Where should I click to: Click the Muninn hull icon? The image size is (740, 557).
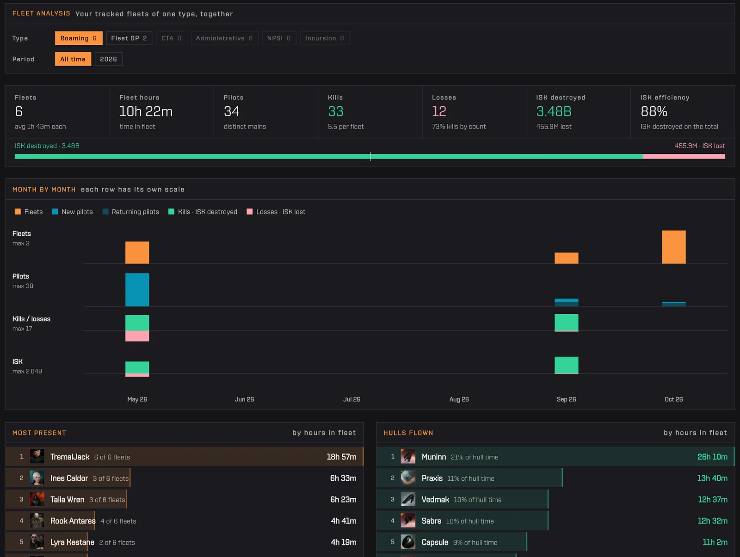[x=408, y=457]
